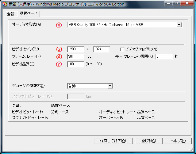Click the video height field showing 1024

(101, 49)
